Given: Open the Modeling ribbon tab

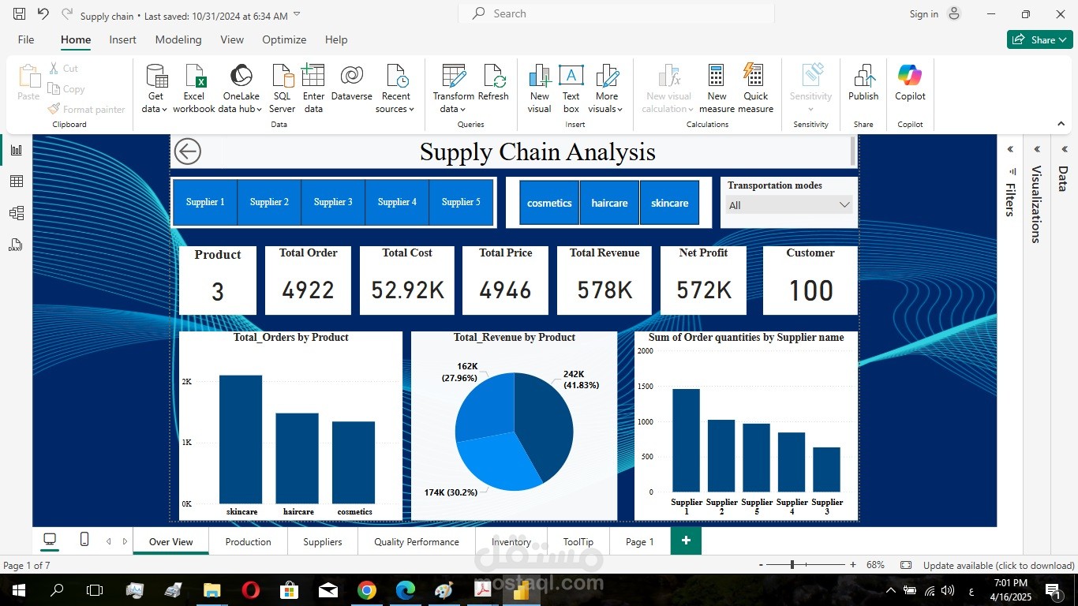Looking at the screenshot, I should tap(178, 39).
